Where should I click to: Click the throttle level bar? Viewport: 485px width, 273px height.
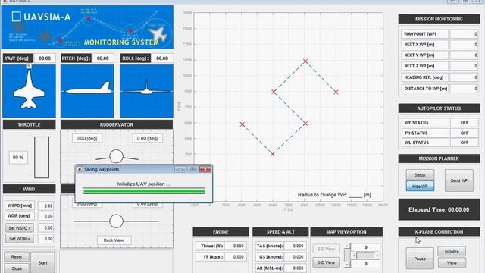coord(42,157)
